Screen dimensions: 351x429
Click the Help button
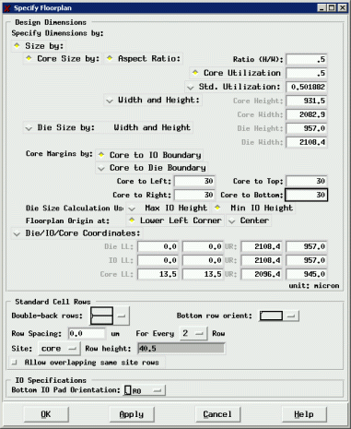tap(304, 414)
